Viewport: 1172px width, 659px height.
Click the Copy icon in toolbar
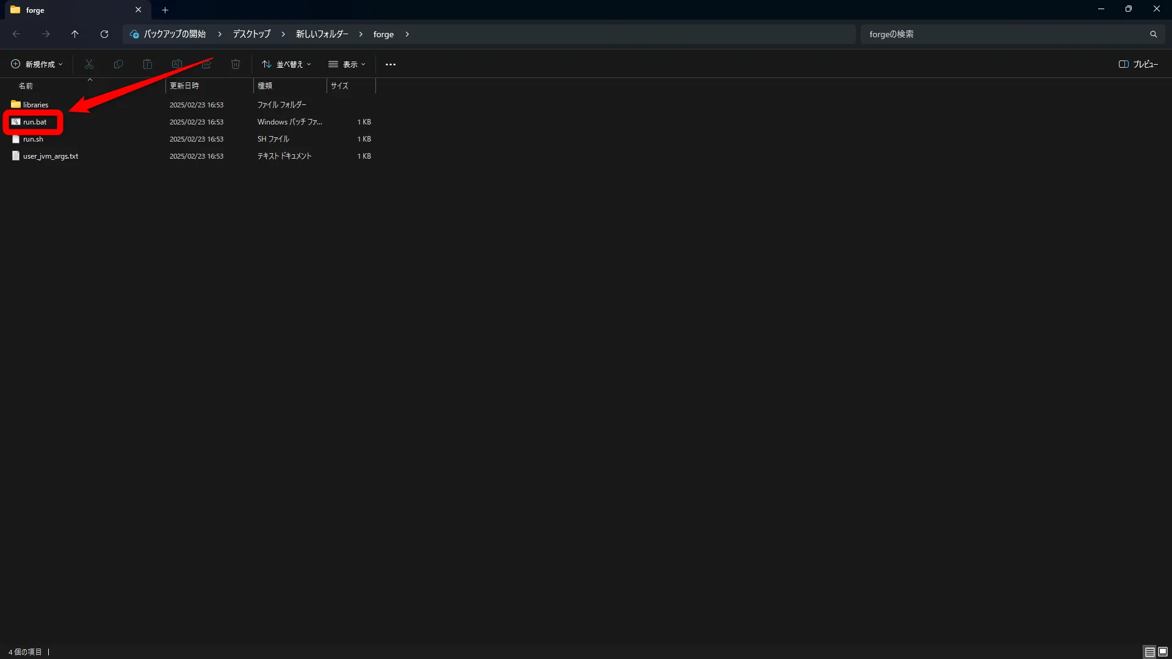pos(118,64)
